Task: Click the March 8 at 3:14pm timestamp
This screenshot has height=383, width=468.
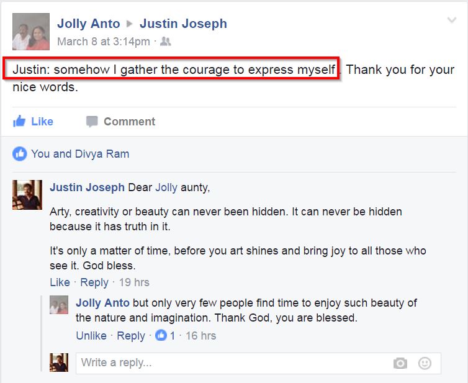Action: pyautogui.click(x=104, y=41)
